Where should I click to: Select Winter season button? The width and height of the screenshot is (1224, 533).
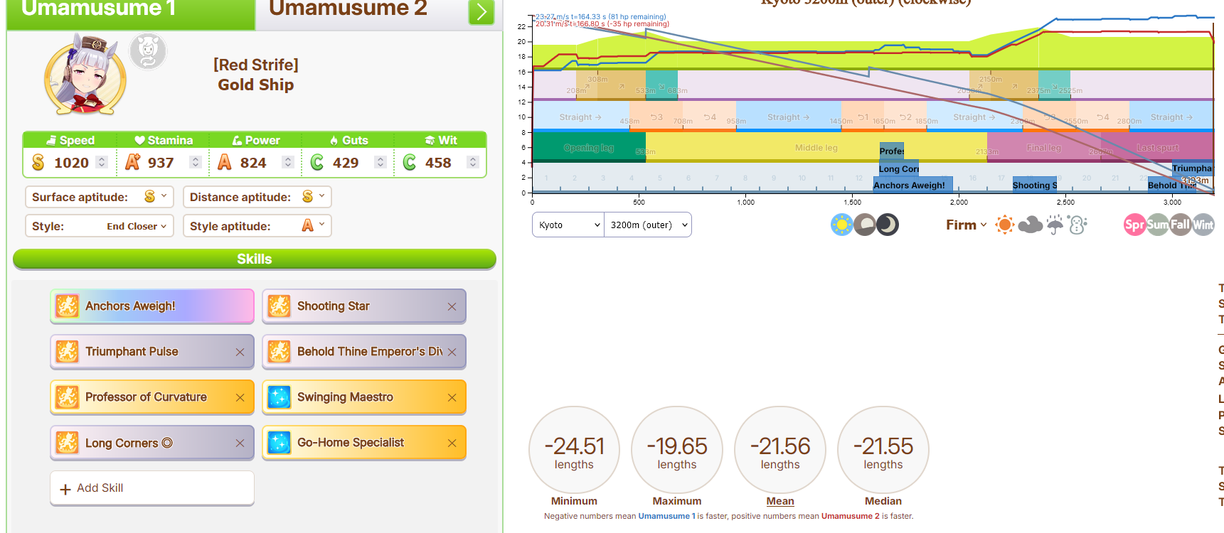click(1203, 225)
